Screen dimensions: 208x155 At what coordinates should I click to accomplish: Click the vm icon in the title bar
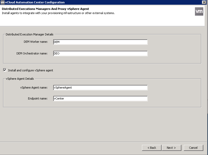pyautogui.click(x=2, y=2)
